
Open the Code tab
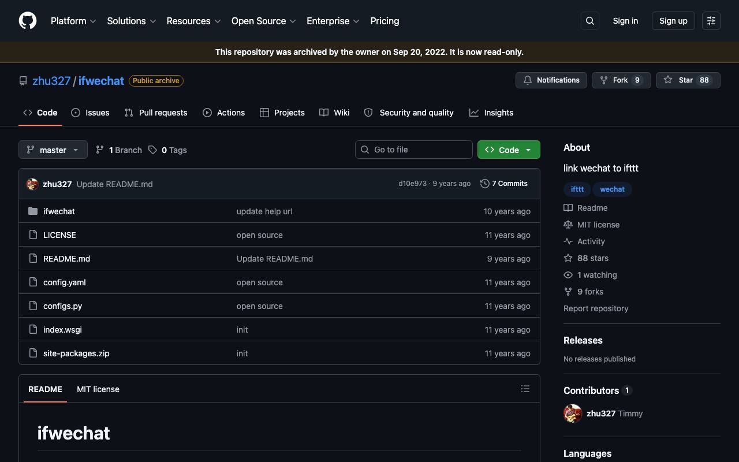point(40,113)
